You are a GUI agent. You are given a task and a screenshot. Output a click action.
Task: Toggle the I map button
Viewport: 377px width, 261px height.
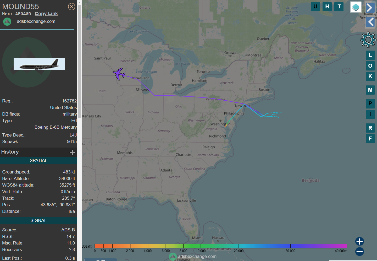pos(370,114)
